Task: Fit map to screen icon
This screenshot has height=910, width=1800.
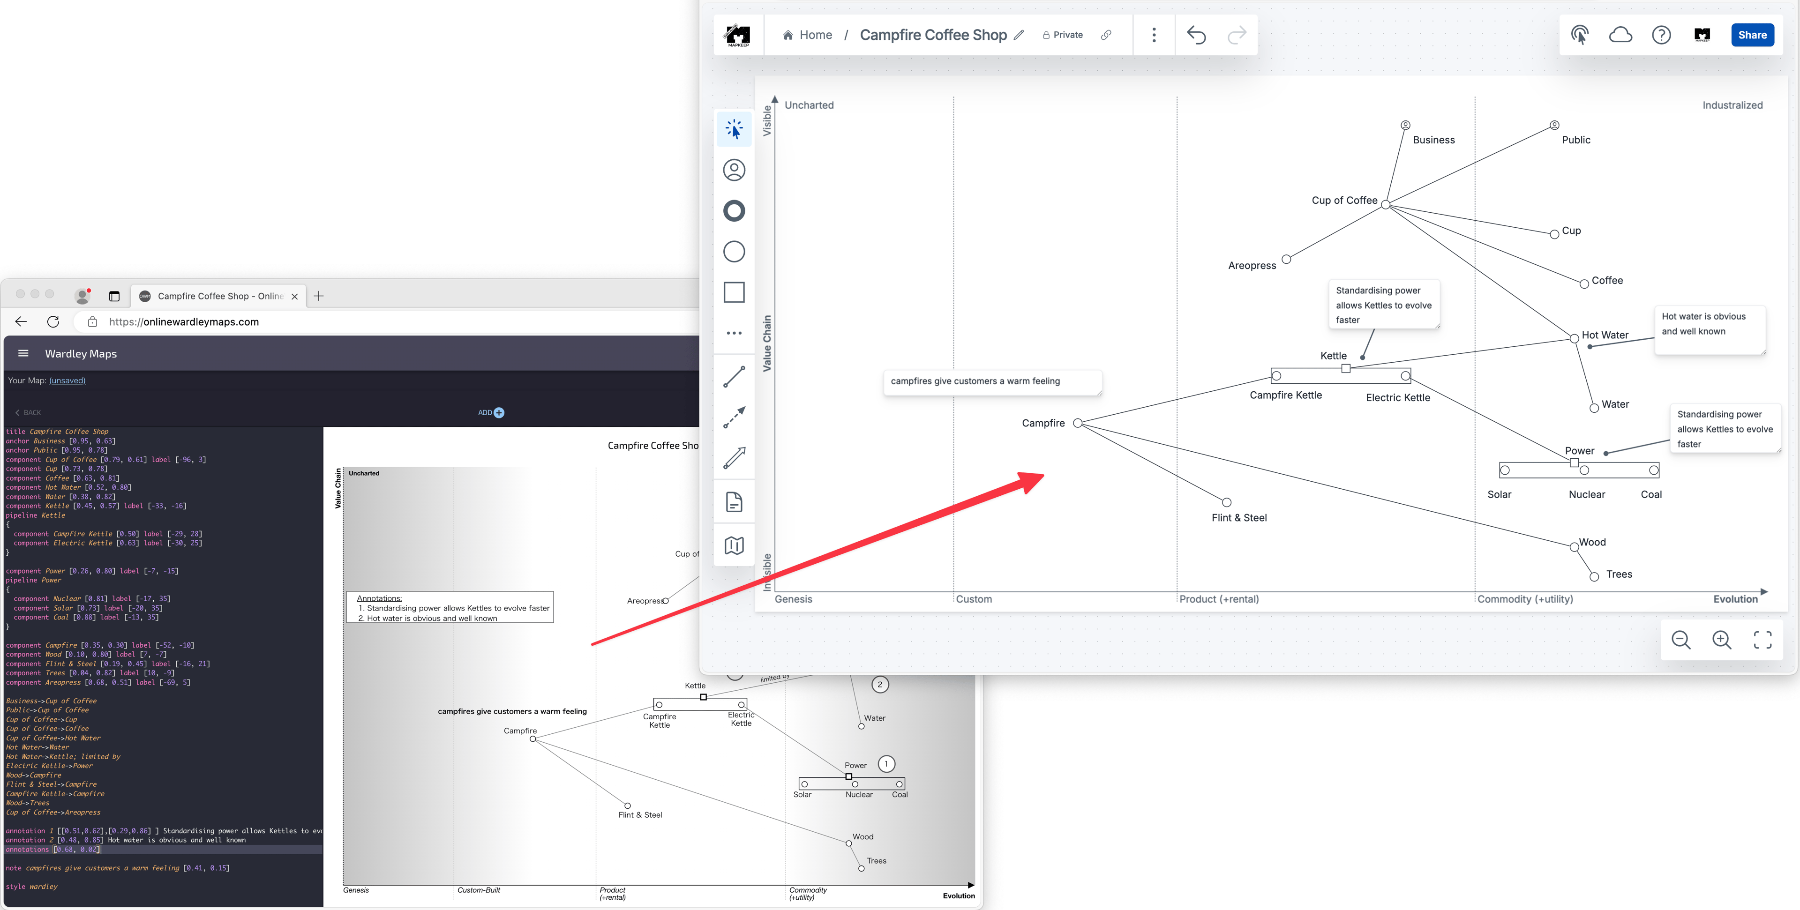Action: [x=1762, y=640]
